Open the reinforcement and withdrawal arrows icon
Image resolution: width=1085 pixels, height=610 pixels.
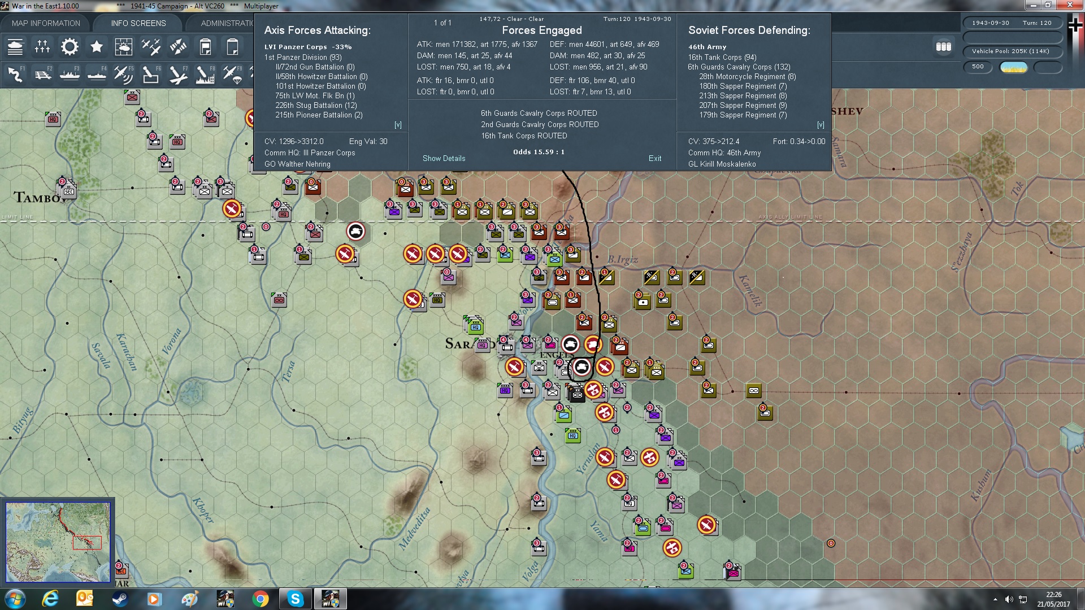click(x=178, y=47)
